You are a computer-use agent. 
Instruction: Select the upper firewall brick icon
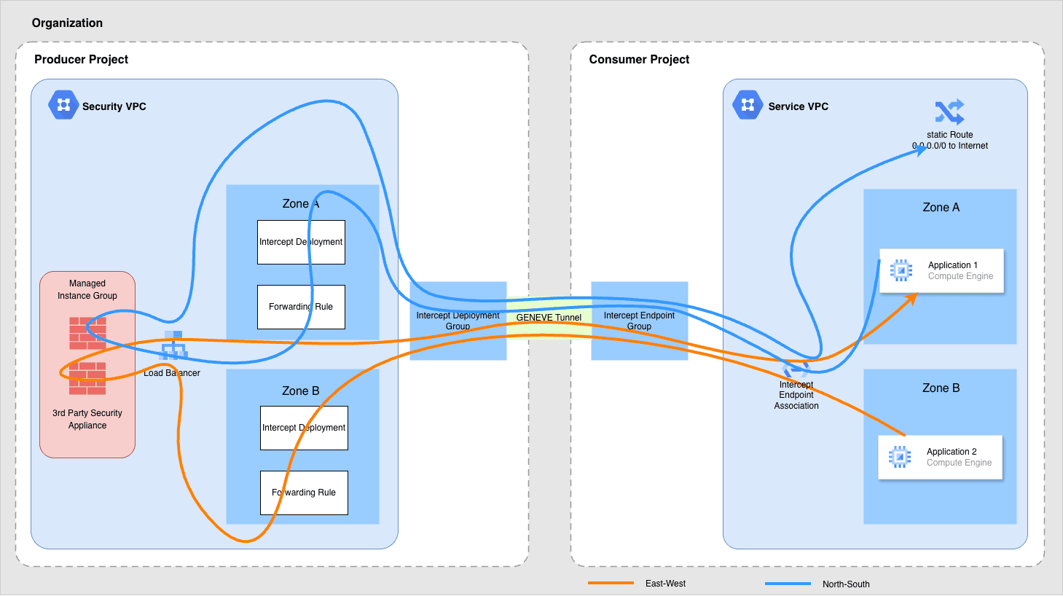coord(87,333)
